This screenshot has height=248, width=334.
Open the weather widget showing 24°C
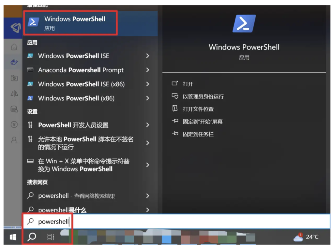[x=306, y=237]
